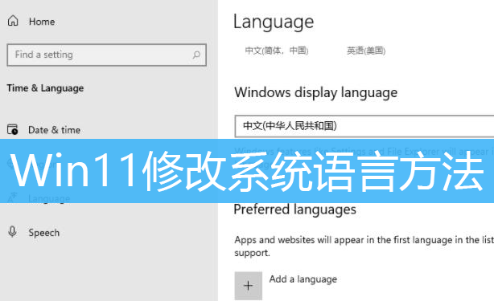Click the Windows display language heading

point(316,92)
